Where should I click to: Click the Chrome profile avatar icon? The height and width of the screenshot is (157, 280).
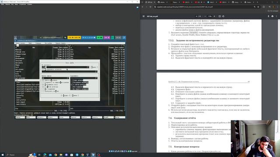pyautogui.click(x=273, y=7)
